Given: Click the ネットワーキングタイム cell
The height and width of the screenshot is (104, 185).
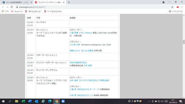Looking at the screenshot, I should 52,72.
